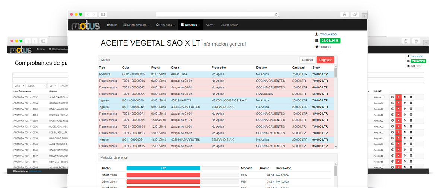
Task: Toggle the eye icon in third invoice row
Action: click(x=404, y=109)
